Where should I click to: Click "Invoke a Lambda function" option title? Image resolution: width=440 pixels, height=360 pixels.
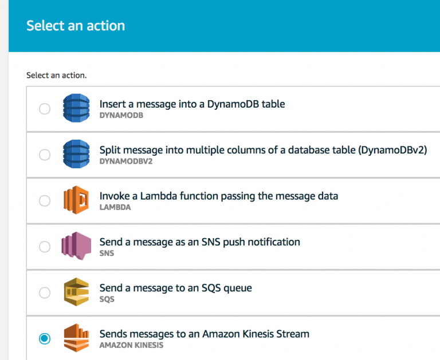(x=219, y=196)
